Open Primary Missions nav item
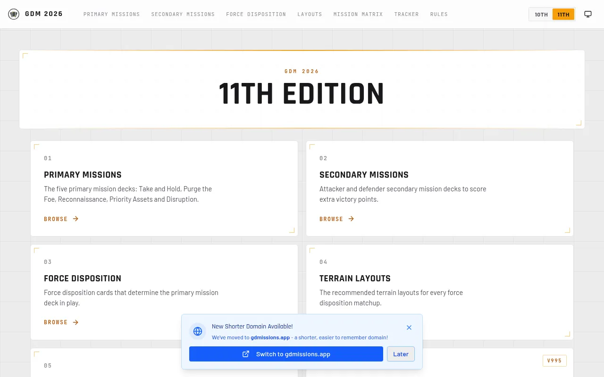604x377 pixels. [112, 14]
